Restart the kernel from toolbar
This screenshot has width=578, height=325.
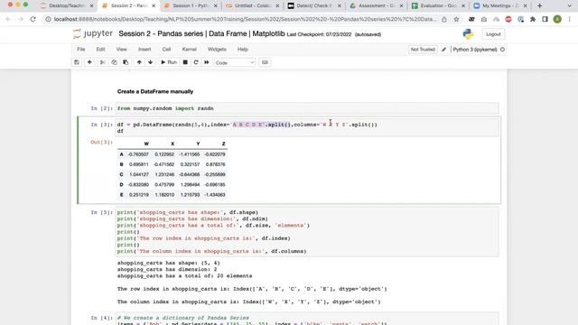196,62
